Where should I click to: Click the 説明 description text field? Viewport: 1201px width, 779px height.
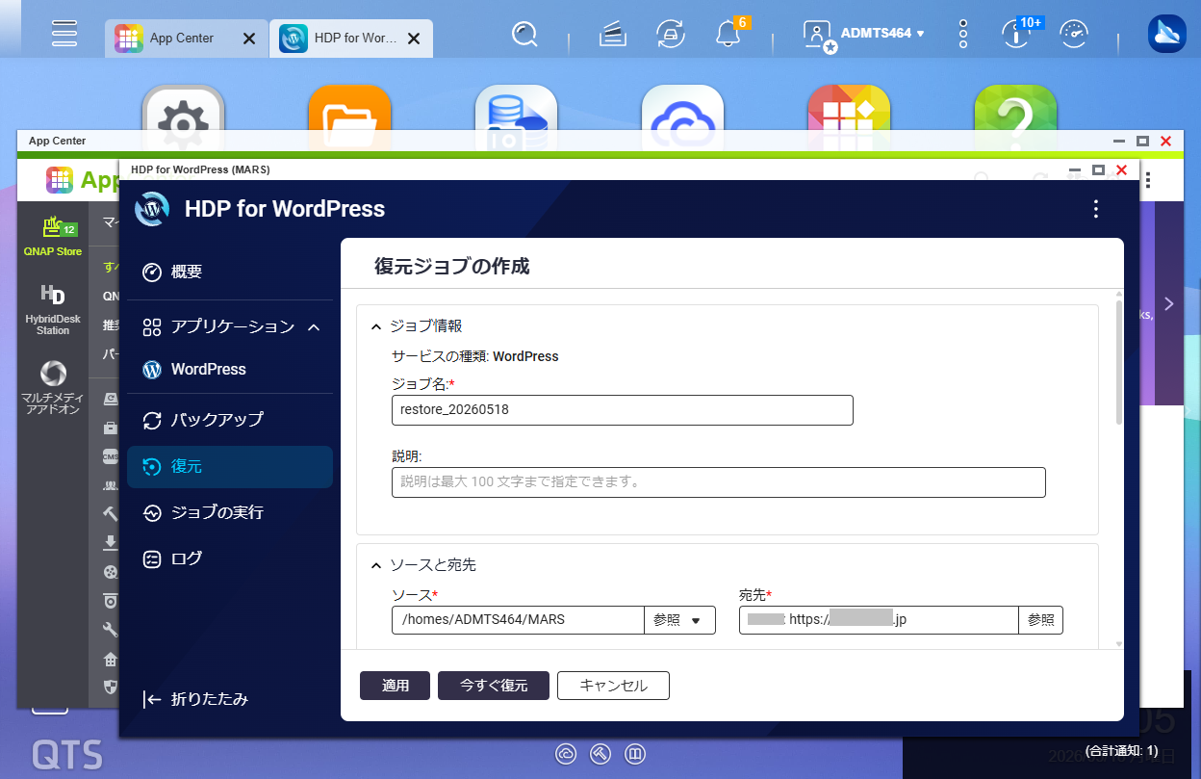pyautogui.click(x=719, y=482)
